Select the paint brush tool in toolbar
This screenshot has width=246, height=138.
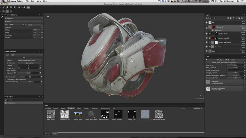pyautogui.click(x=3, y=7)
